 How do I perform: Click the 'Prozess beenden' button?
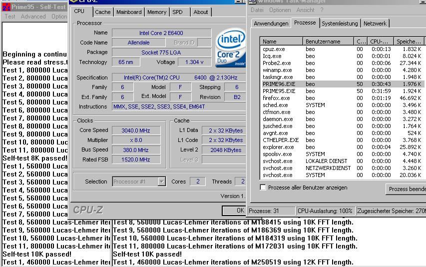pos(406,189)
